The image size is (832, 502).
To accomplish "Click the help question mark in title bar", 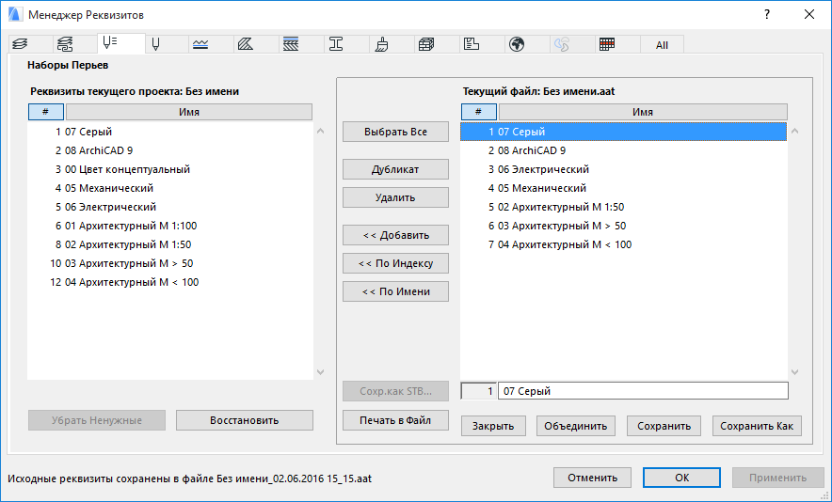I will coord(767,14).
